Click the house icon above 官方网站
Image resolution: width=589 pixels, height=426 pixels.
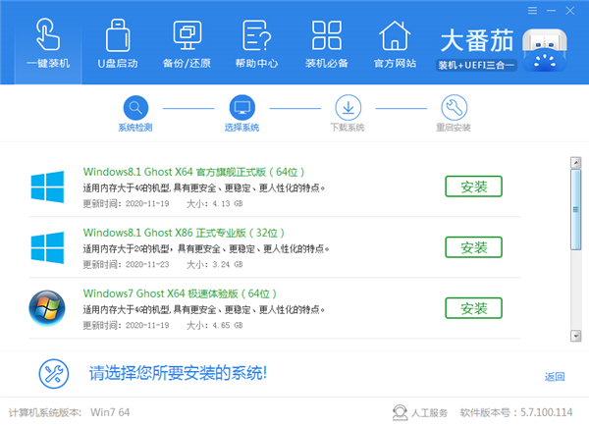pyautogui.click(x=395, y=35)
